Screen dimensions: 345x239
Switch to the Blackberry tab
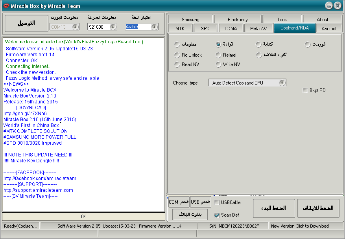238,19
